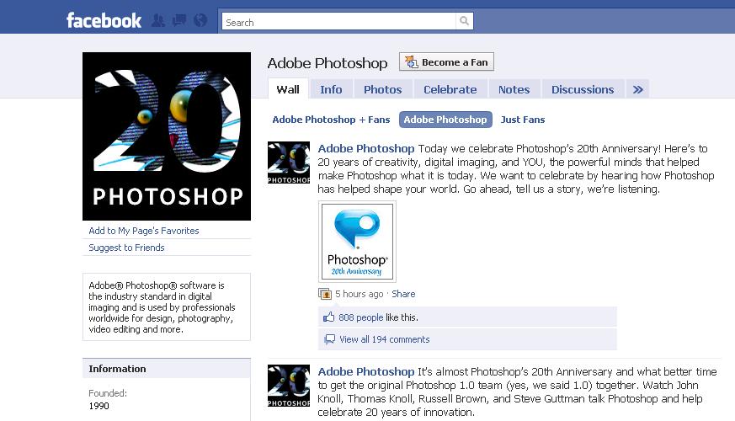Click the comment bubble icon
735x421 pixels.
(329, 339)
